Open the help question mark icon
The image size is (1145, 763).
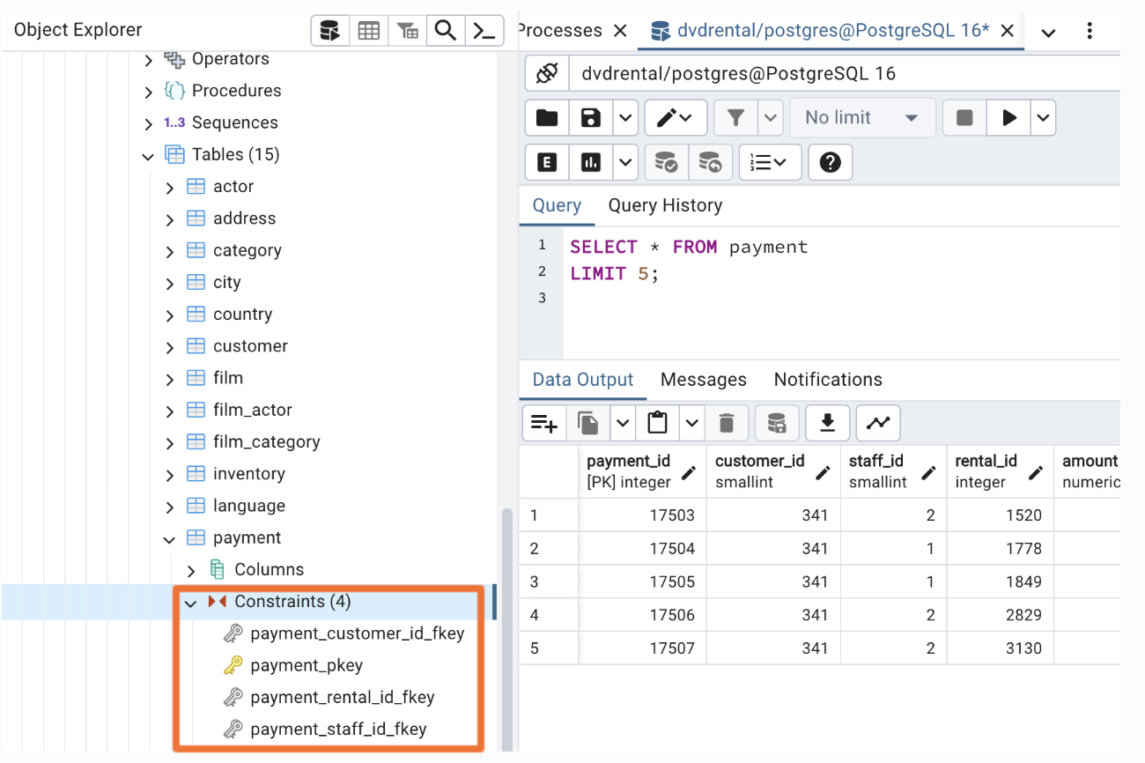click(x=830, y=162)
